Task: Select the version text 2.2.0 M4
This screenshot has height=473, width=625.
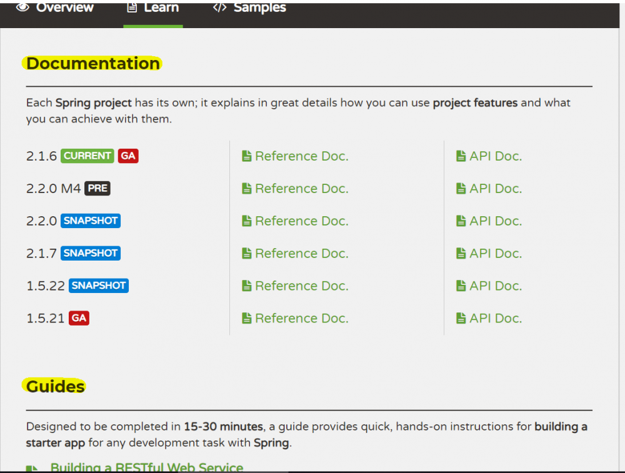Action: (53, 189)
